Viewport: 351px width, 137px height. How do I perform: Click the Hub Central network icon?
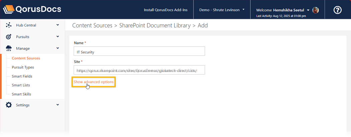9,25
